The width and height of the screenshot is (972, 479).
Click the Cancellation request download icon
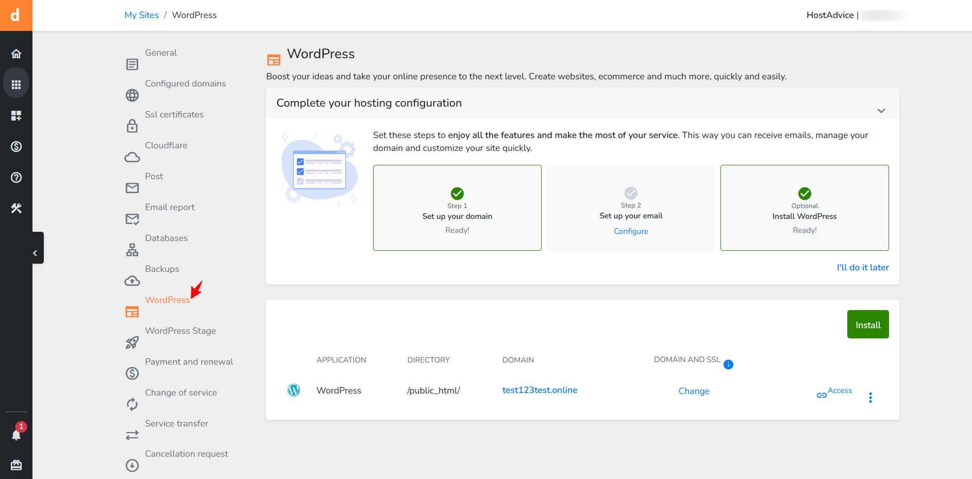(132, 466)
